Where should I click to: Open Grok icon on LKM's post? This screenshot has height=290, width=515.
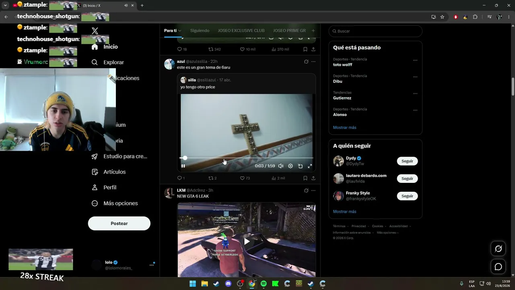click(x=306, y=191)
